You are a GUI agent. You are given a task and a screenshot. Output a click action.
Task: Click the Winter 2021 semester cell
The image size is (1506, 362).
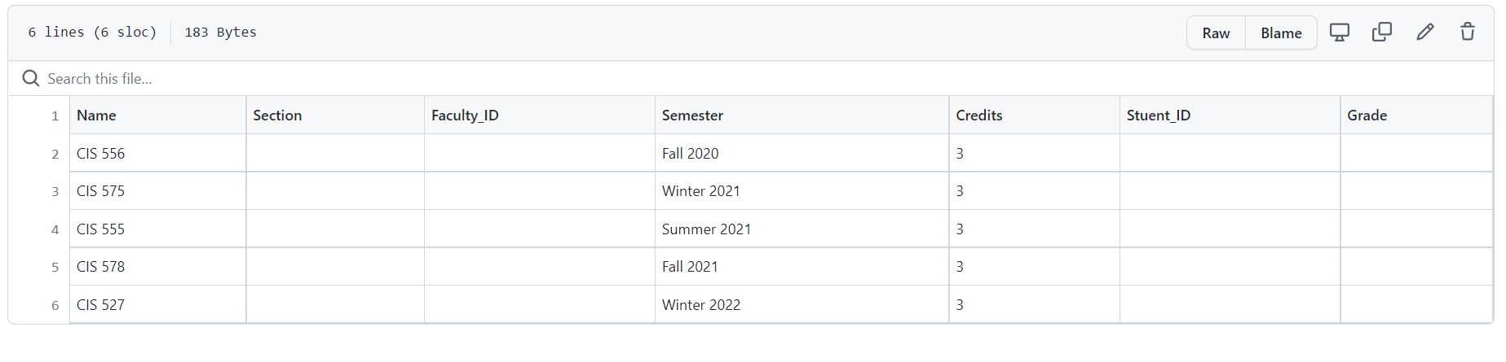point(700,191)
